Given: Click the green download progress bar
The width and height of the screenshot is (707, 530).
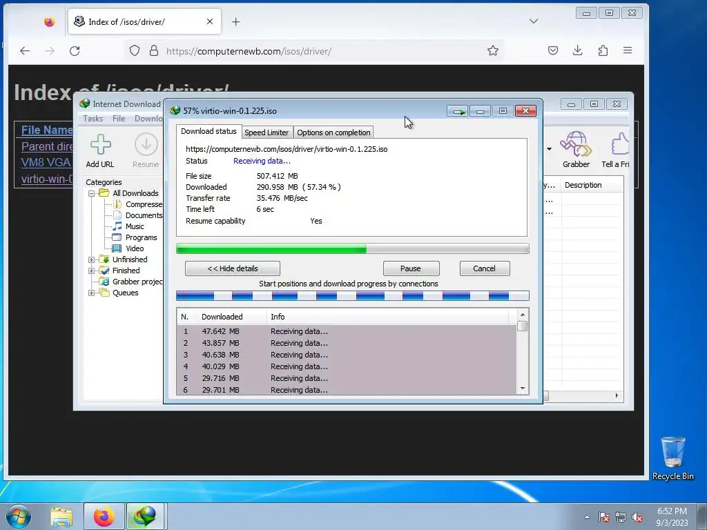Looking at the screenshot, I should point(353,248).
